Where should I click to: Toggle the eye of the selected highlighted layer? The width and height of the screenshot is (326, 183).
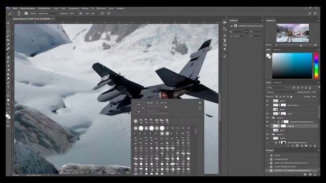pyautogui.click(x=267, y=126)
